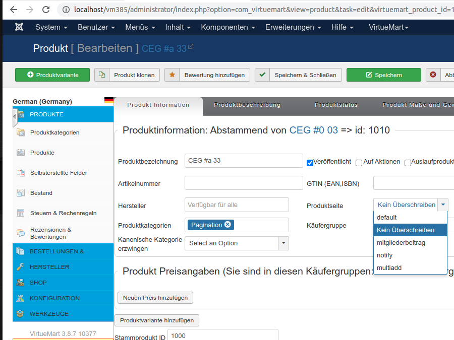Enable the Auf Aktionen checkbox
The height and width of the screenshot is (340, 454).
click(x=359, y=163)
